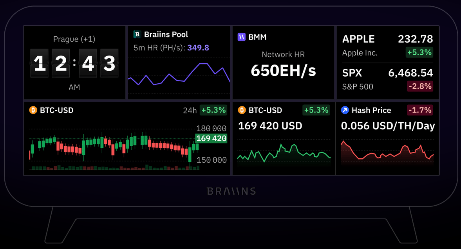Click the AM indicator under the clock
Screen dimensions: 461x249
[x=74, y=88]
